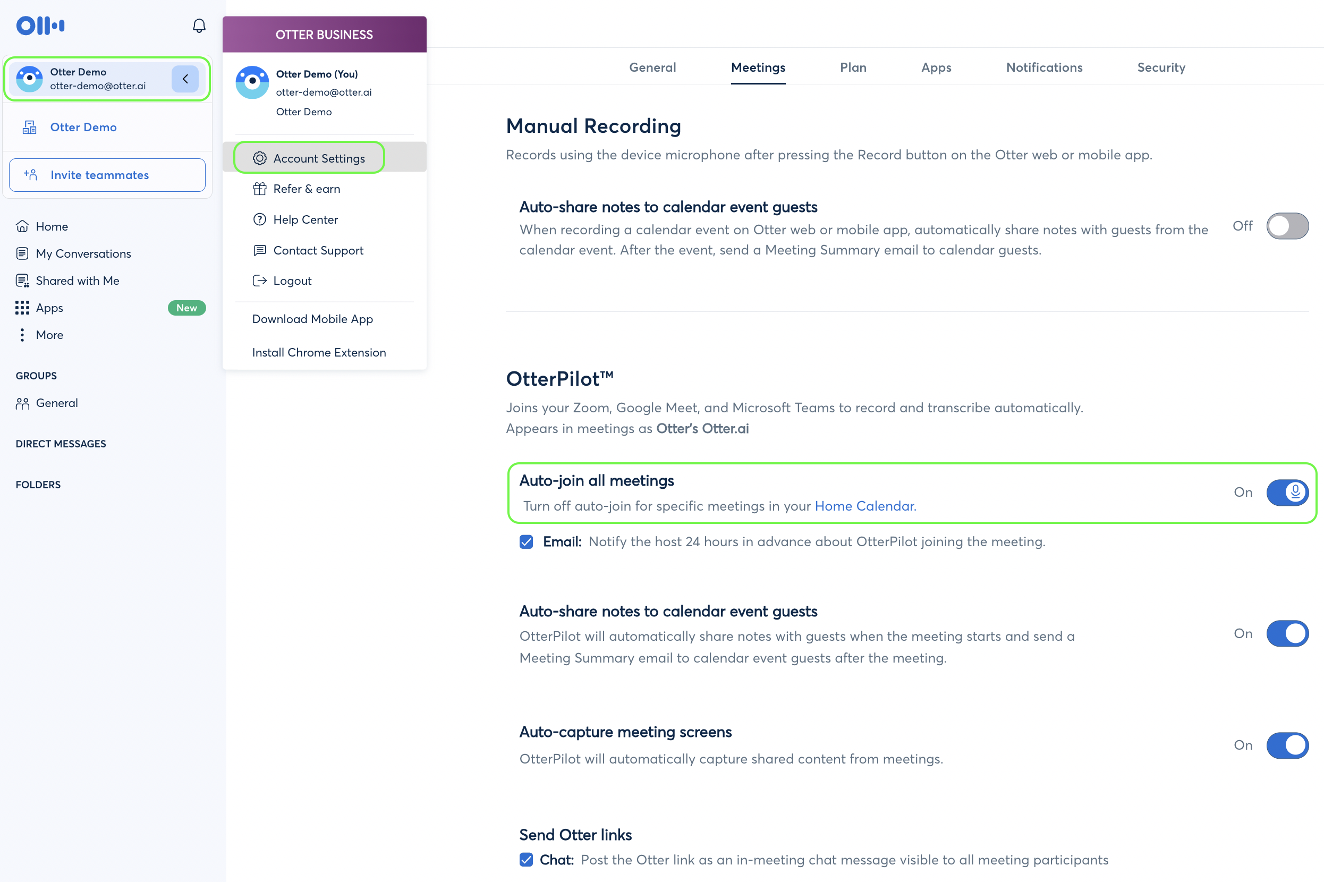Uncheck the Email host notification checkbox
The height and width of the screenshot is (882, 1324).
pos(526,542)
